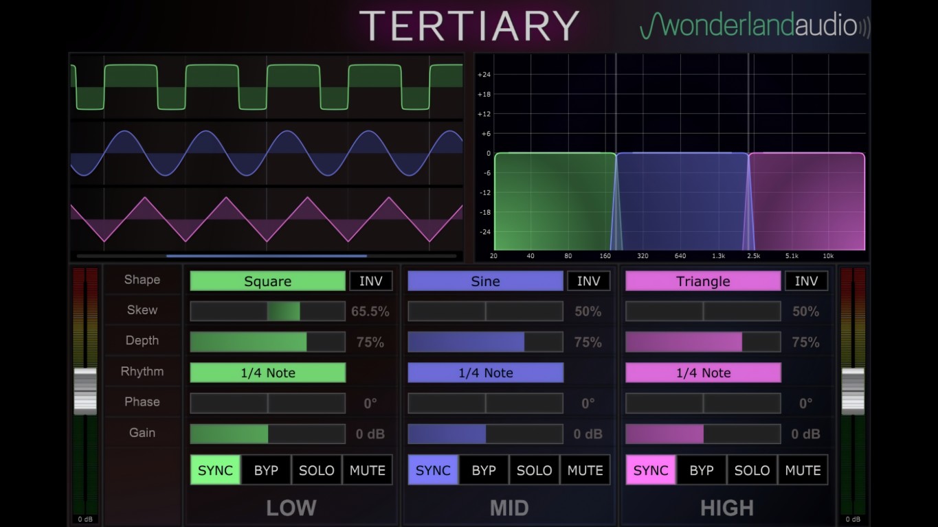938x527 pixels.
Task: Click the left input level fader handle
Action: pyautogui.click(x=85, y=391)
